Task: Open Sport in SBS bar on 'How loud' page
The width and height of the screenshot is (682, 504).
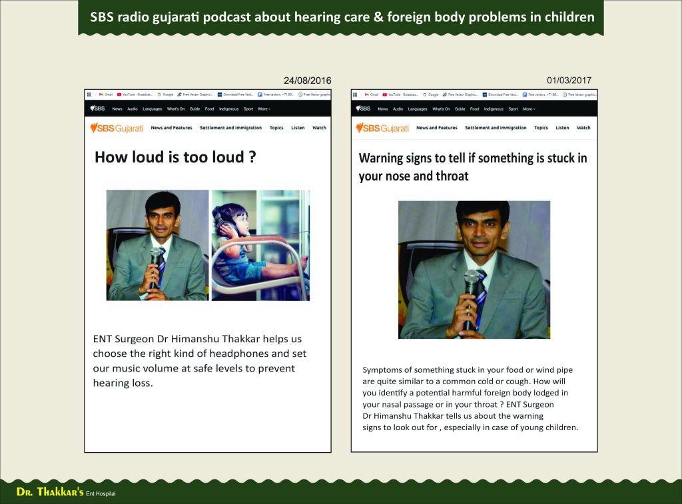Action: (248, 109)
